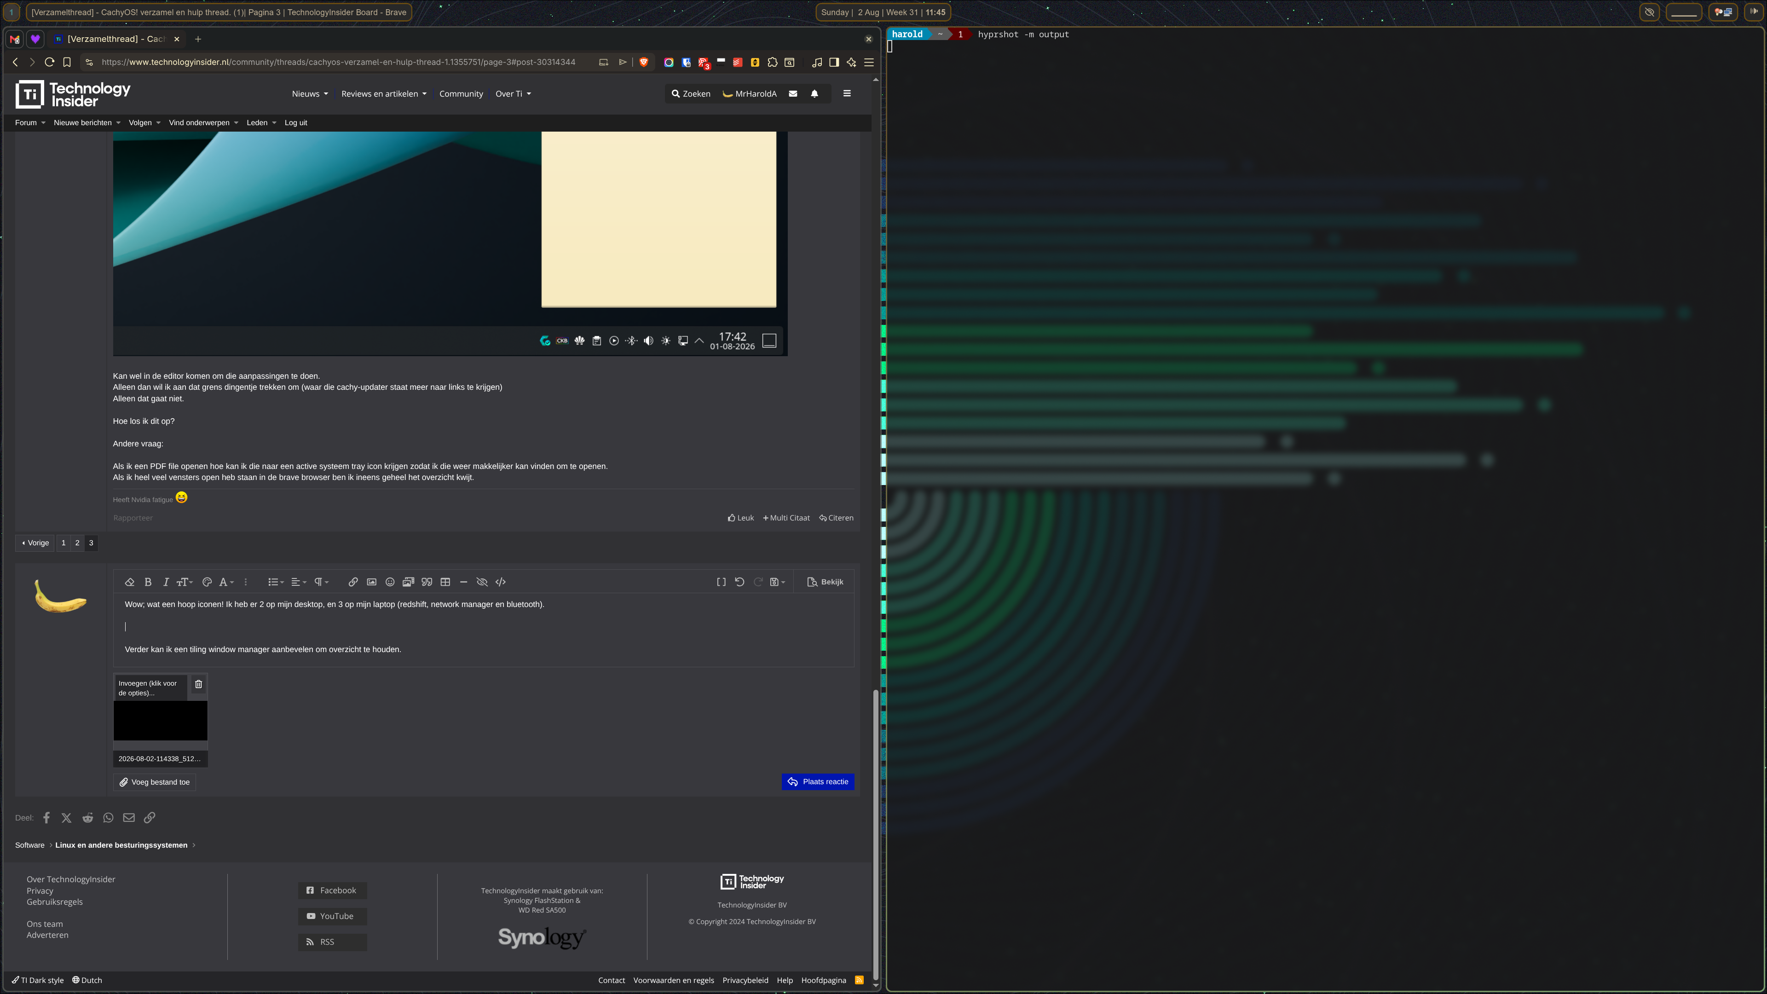Open the Over Ti dropdown menu
This screenshot has height=994, width=1767.
pyautogui.click(x=513, y=94)
